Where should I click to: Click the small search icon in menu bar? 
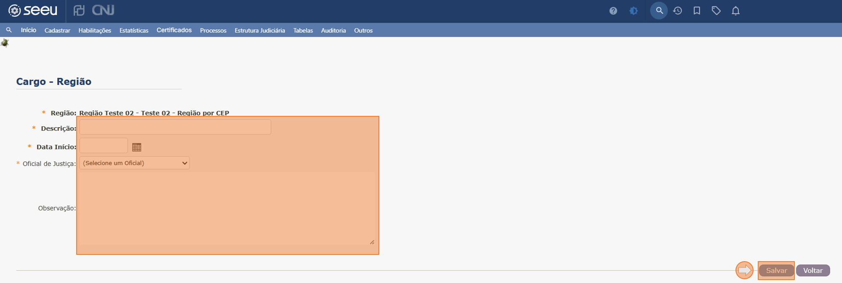(x=9, y=30)
